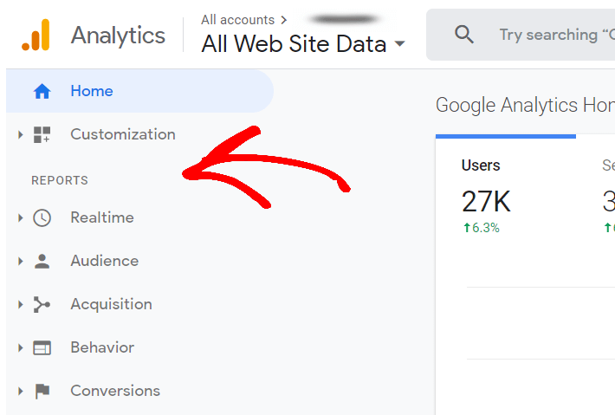Viewport: 615px width, 415px height.
Task: Click the Realtime clock icon
Action: (x=42, y=217)
